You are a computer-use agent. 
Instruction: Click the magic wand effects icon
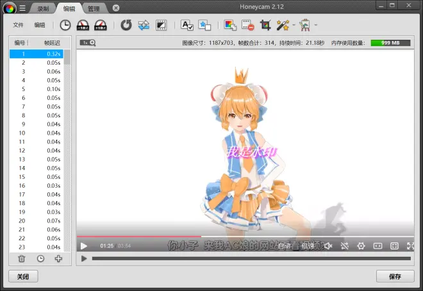(x=283, y=25)
